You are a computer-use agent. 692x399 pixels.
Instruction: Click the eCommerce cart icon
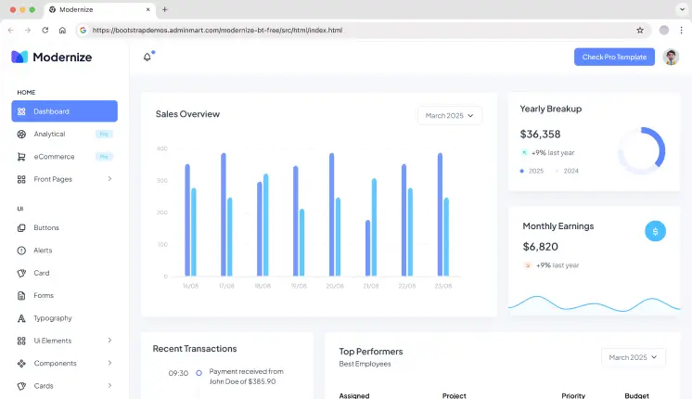click(x=21, y=157)
